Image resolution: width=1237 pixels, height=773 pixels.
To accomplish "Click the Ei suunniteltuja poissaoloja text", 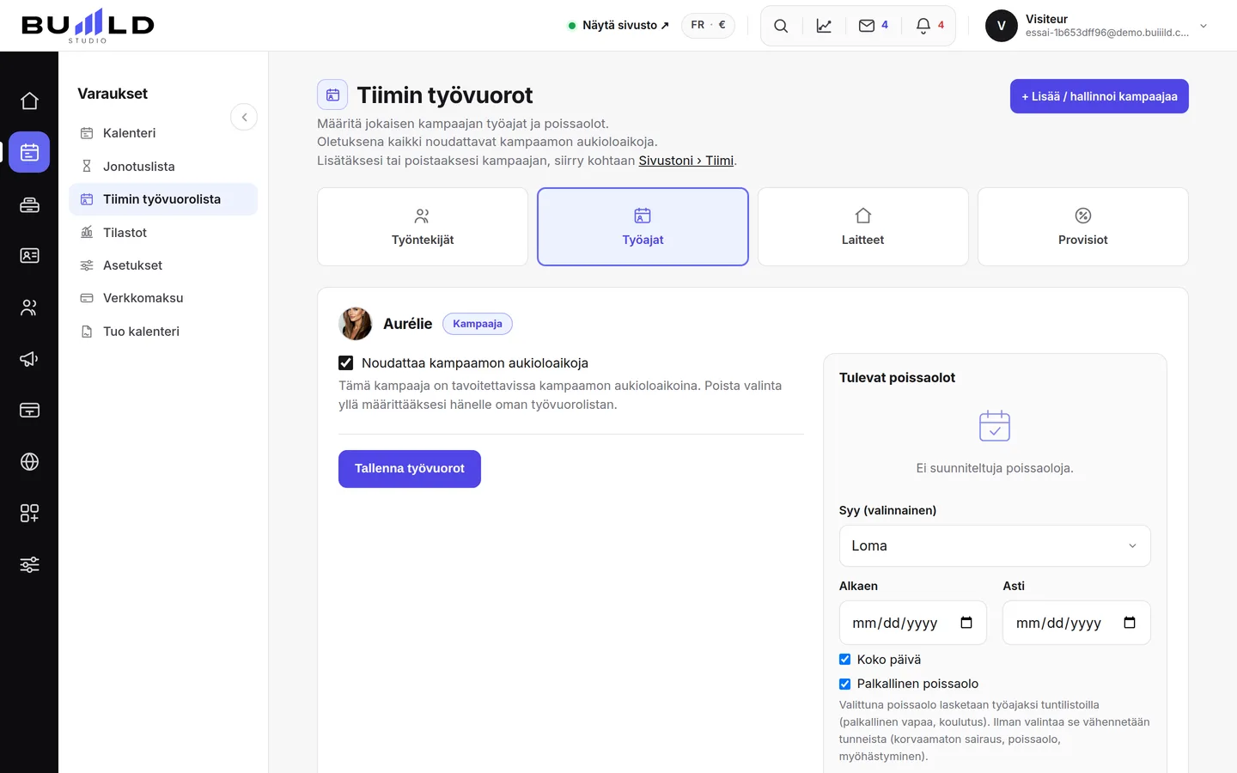I will pos(995,468).
